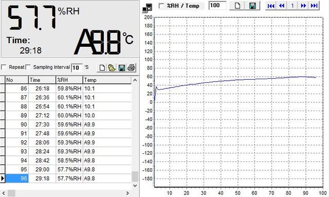This screenshot has height=197, width=329.
Task: Enable the Sampling Interval checkbox
Action: coord(28,67)
